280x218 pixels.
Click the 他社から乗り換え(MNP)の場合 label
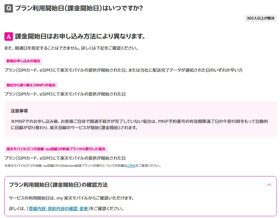31,85
